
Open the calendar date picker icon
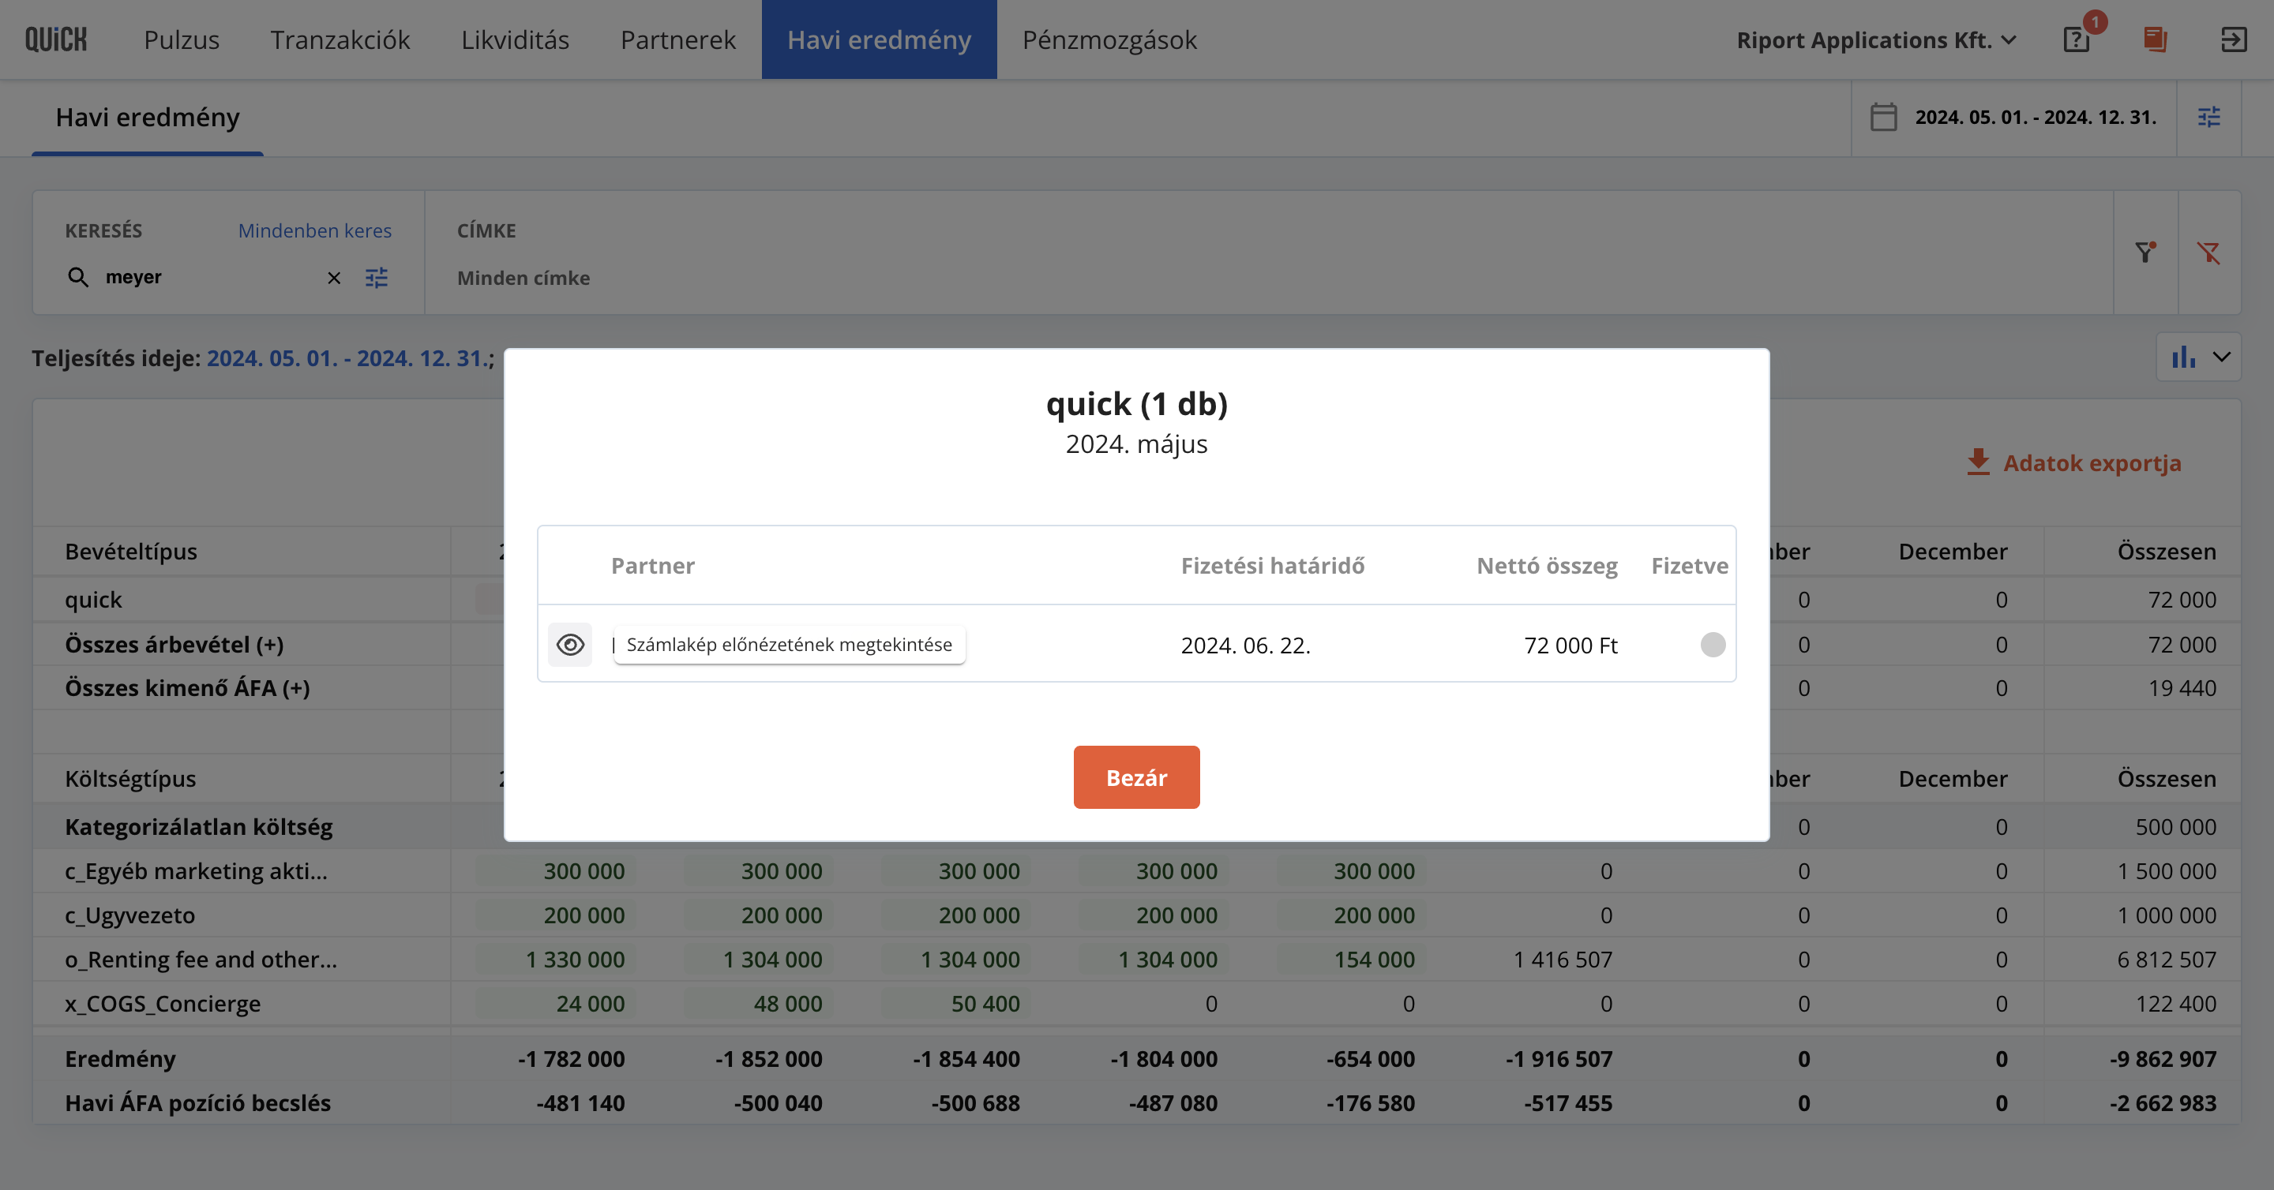pyautogui.click(x=1883, y=118)
